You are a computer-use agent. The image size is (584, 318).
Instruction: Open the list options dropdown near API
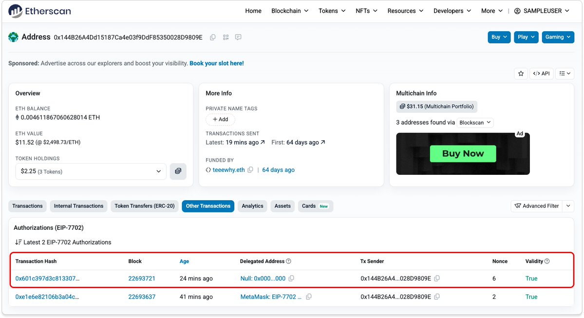pyautogui.click(x=565, y=74)
